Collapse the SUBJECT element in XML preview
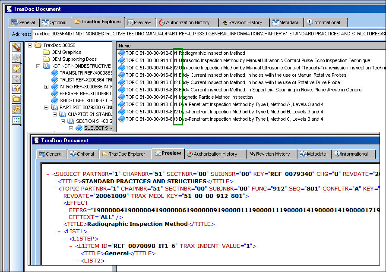Image resolution: width=386 pixels, height=272 pixels. tap(48, 174)
